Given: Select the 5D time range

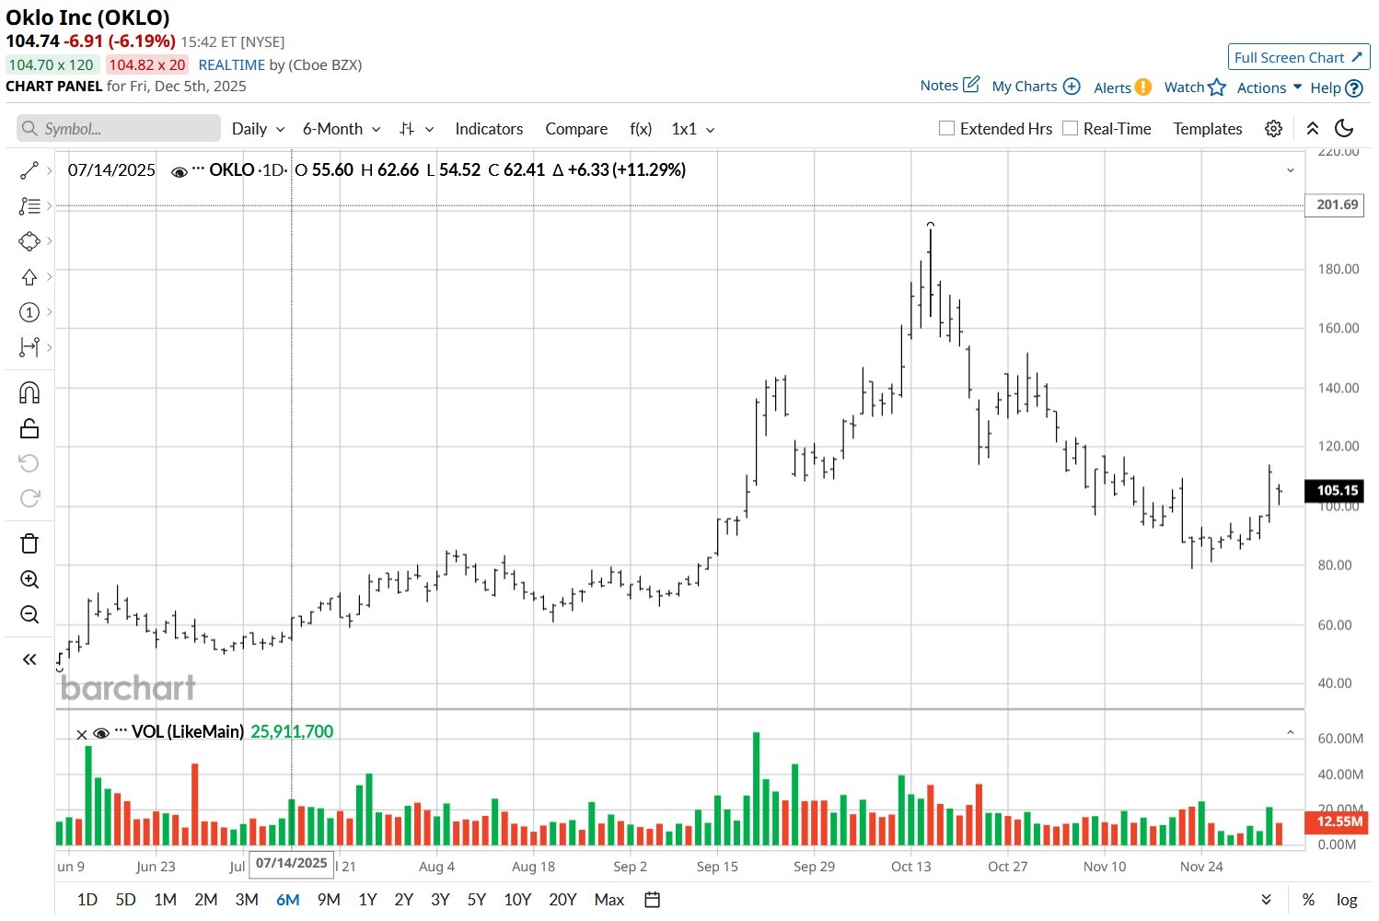Looking at the screenshot, I should [x=125, y=900].
